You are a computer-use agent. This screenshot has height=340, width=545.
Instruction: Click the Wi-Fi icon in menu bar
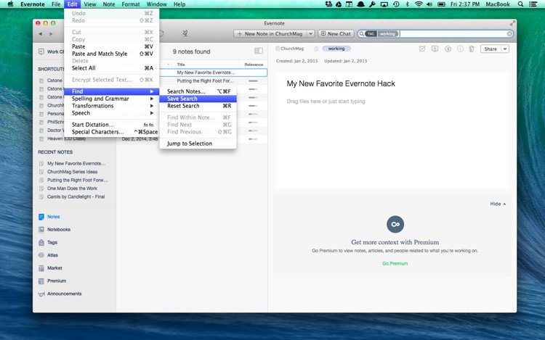pos(419,4)
